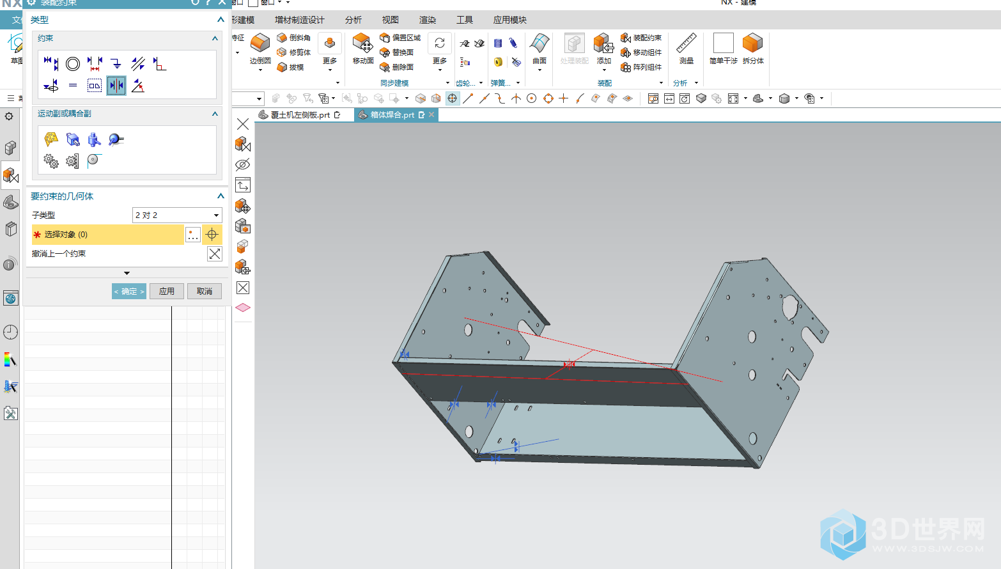1001x569 pixels.
Task: Expand more dialog options with the black arrow
Action: (x=127, y=273)
